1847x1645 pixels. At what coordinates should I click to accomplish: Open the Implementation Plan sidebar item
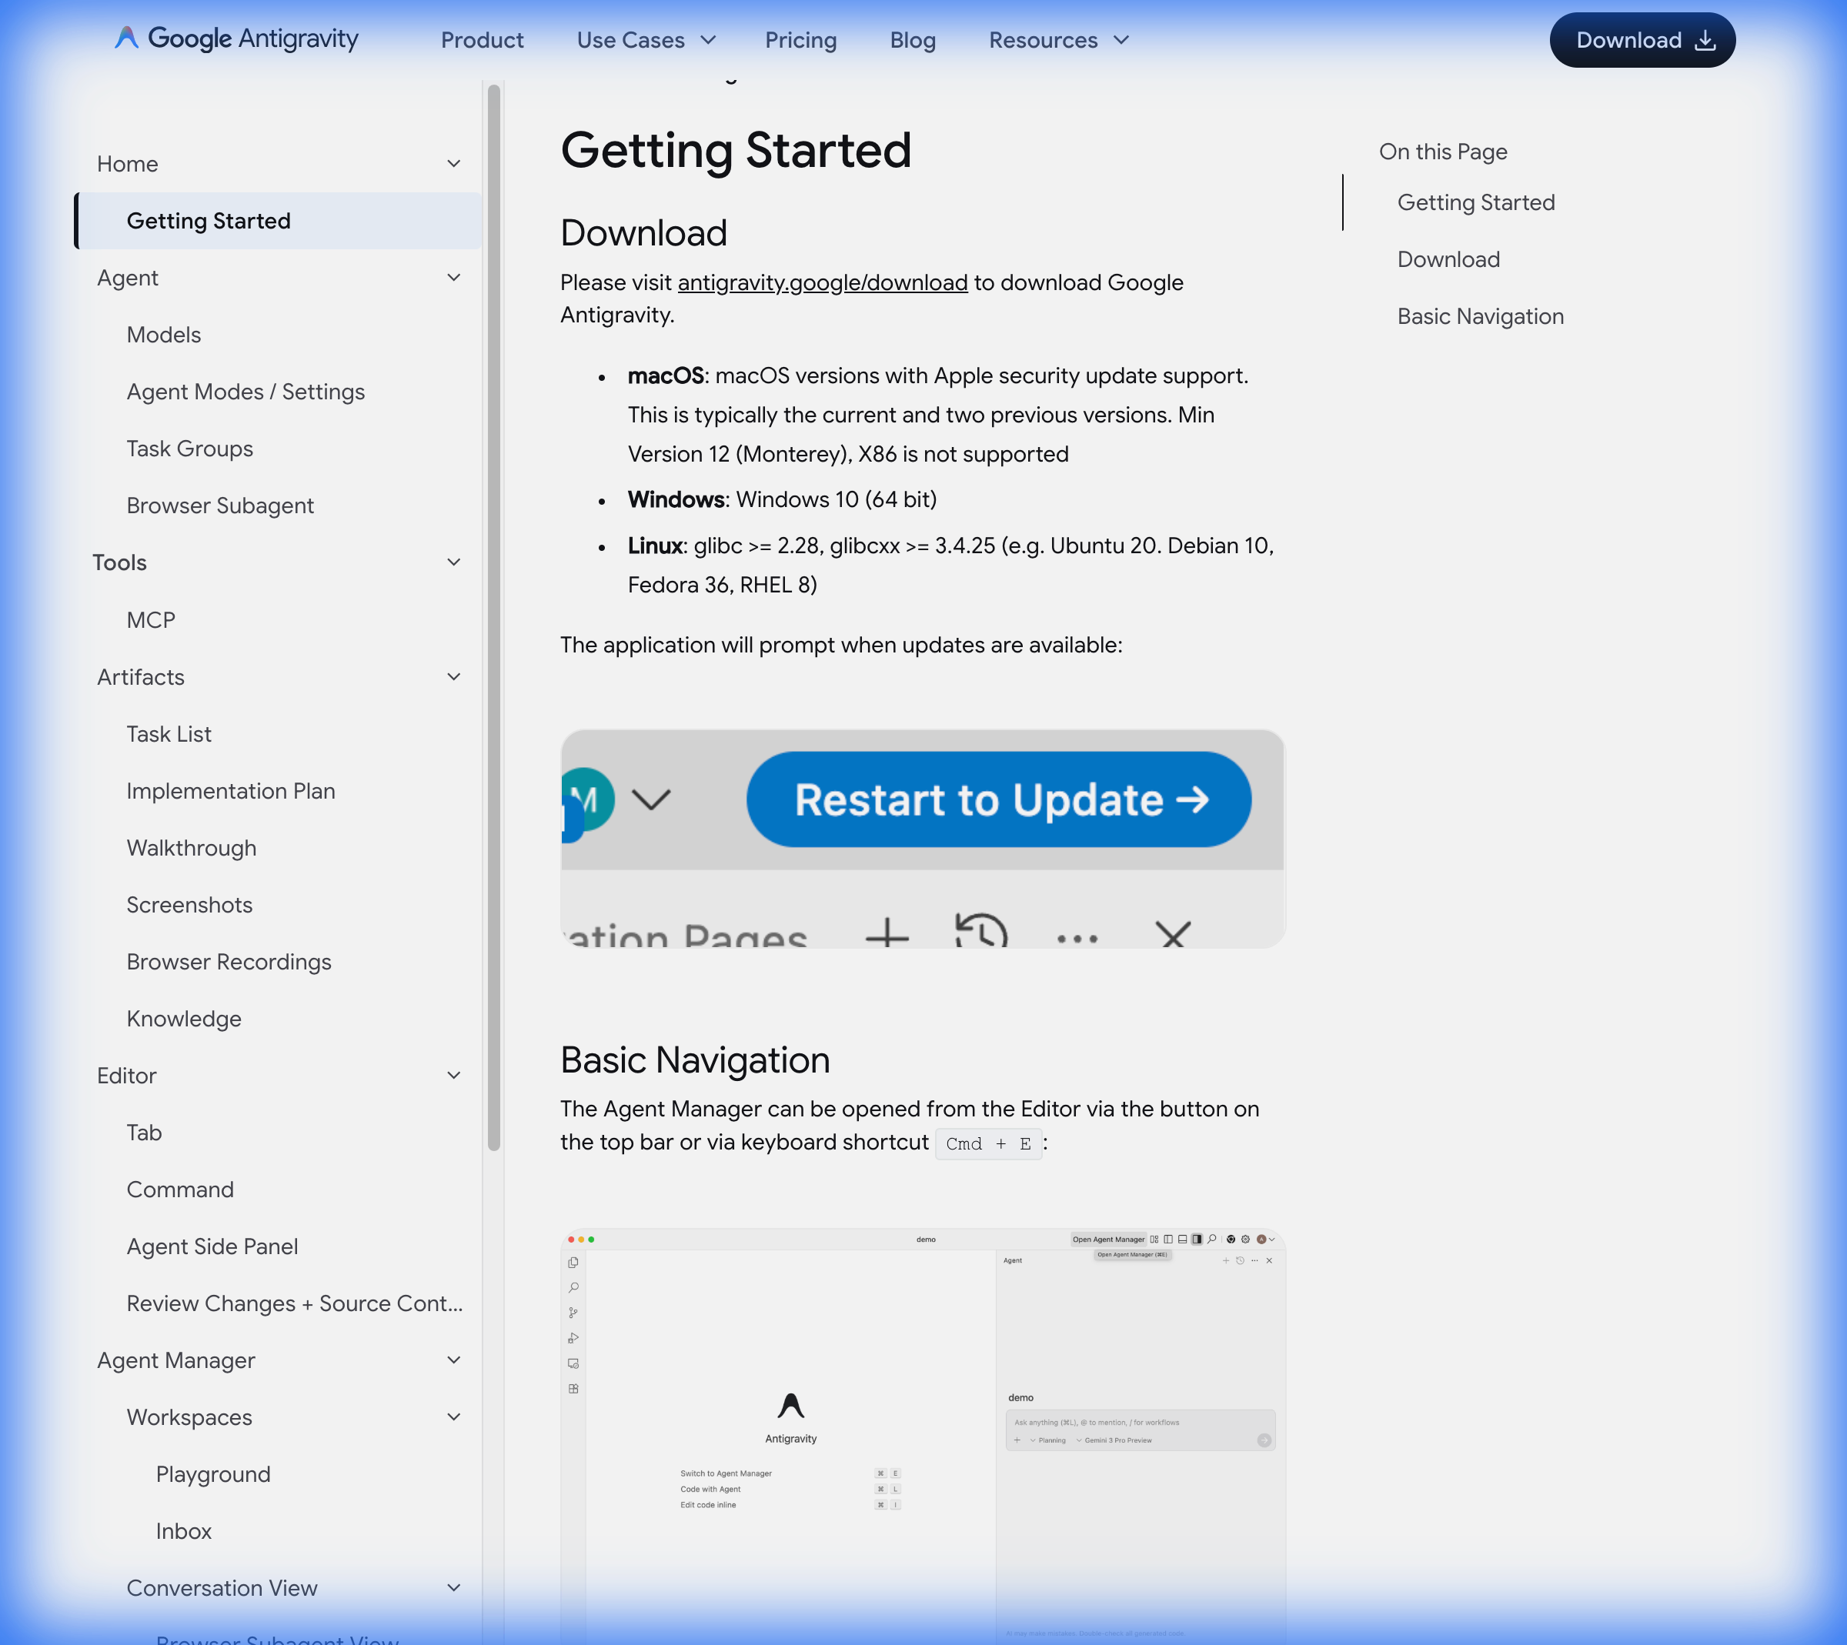[x=231, y=791]
